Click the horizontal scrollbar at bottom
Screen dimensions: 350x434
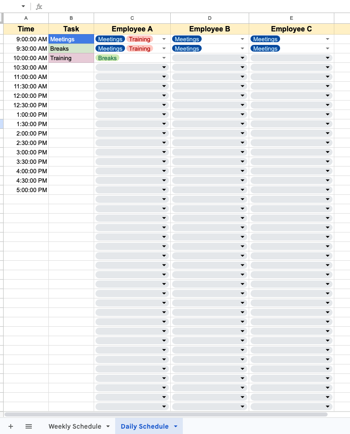pyautogui.click(x=166, y=414)
